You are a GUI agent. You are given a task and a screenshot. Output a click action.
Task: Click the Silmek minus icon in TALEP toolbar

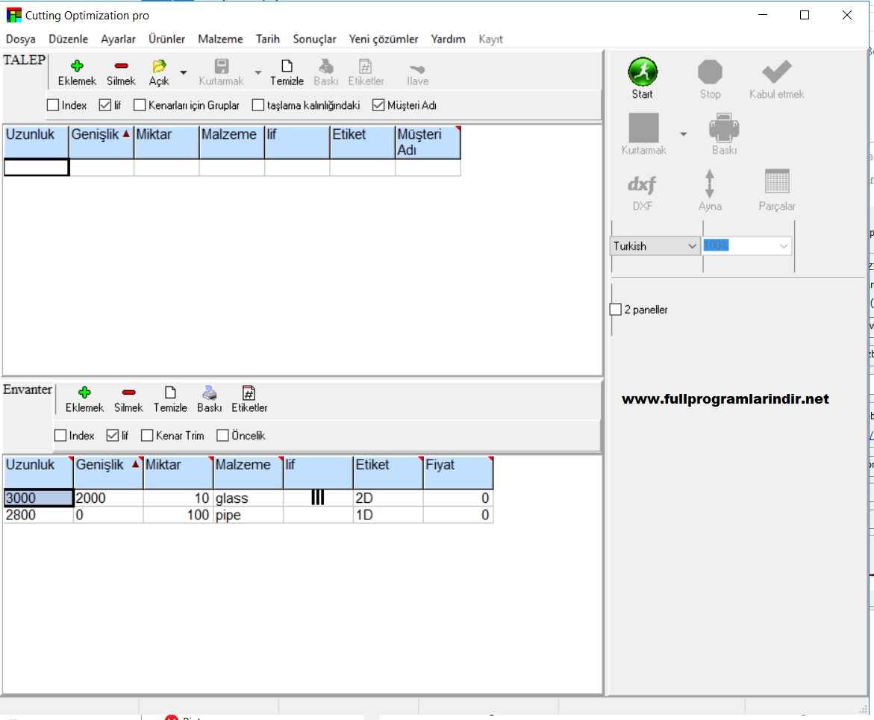point(121,67)
